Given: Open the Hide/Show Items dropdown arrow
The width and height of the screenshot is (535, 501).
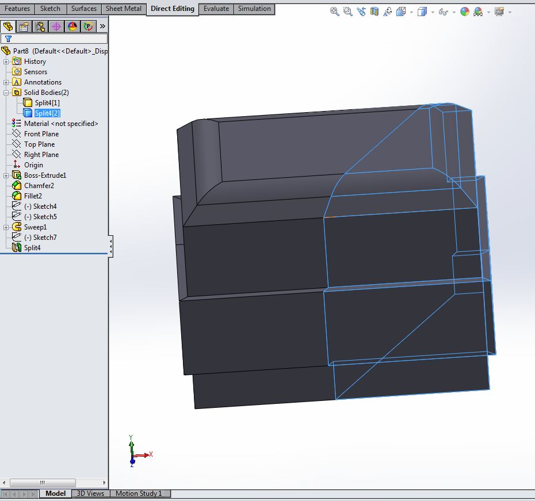Looking at the screenshot, I should click(x=454, y=12).
